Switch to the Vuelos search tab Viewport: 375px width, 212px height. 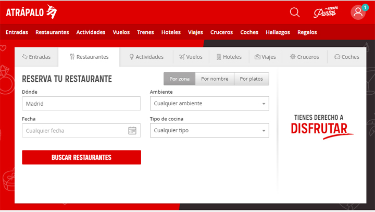[191, 57]
